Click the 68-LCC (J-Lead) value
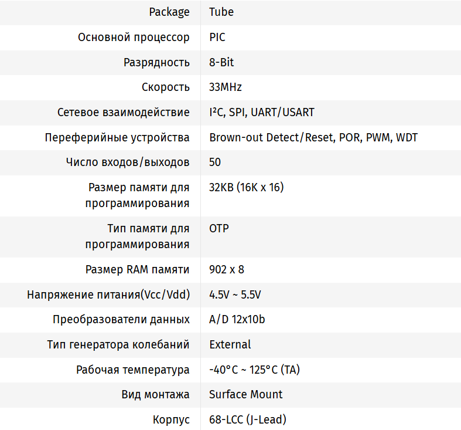The image size is (461, 430). (x=248, y=420)
